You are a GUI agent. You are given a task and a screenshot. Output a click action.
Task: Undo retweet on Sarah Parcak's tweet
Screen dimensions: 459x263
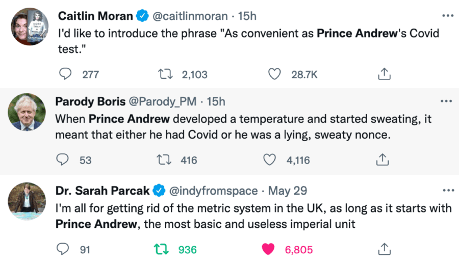pyautogui.click(x=161, y=250)
